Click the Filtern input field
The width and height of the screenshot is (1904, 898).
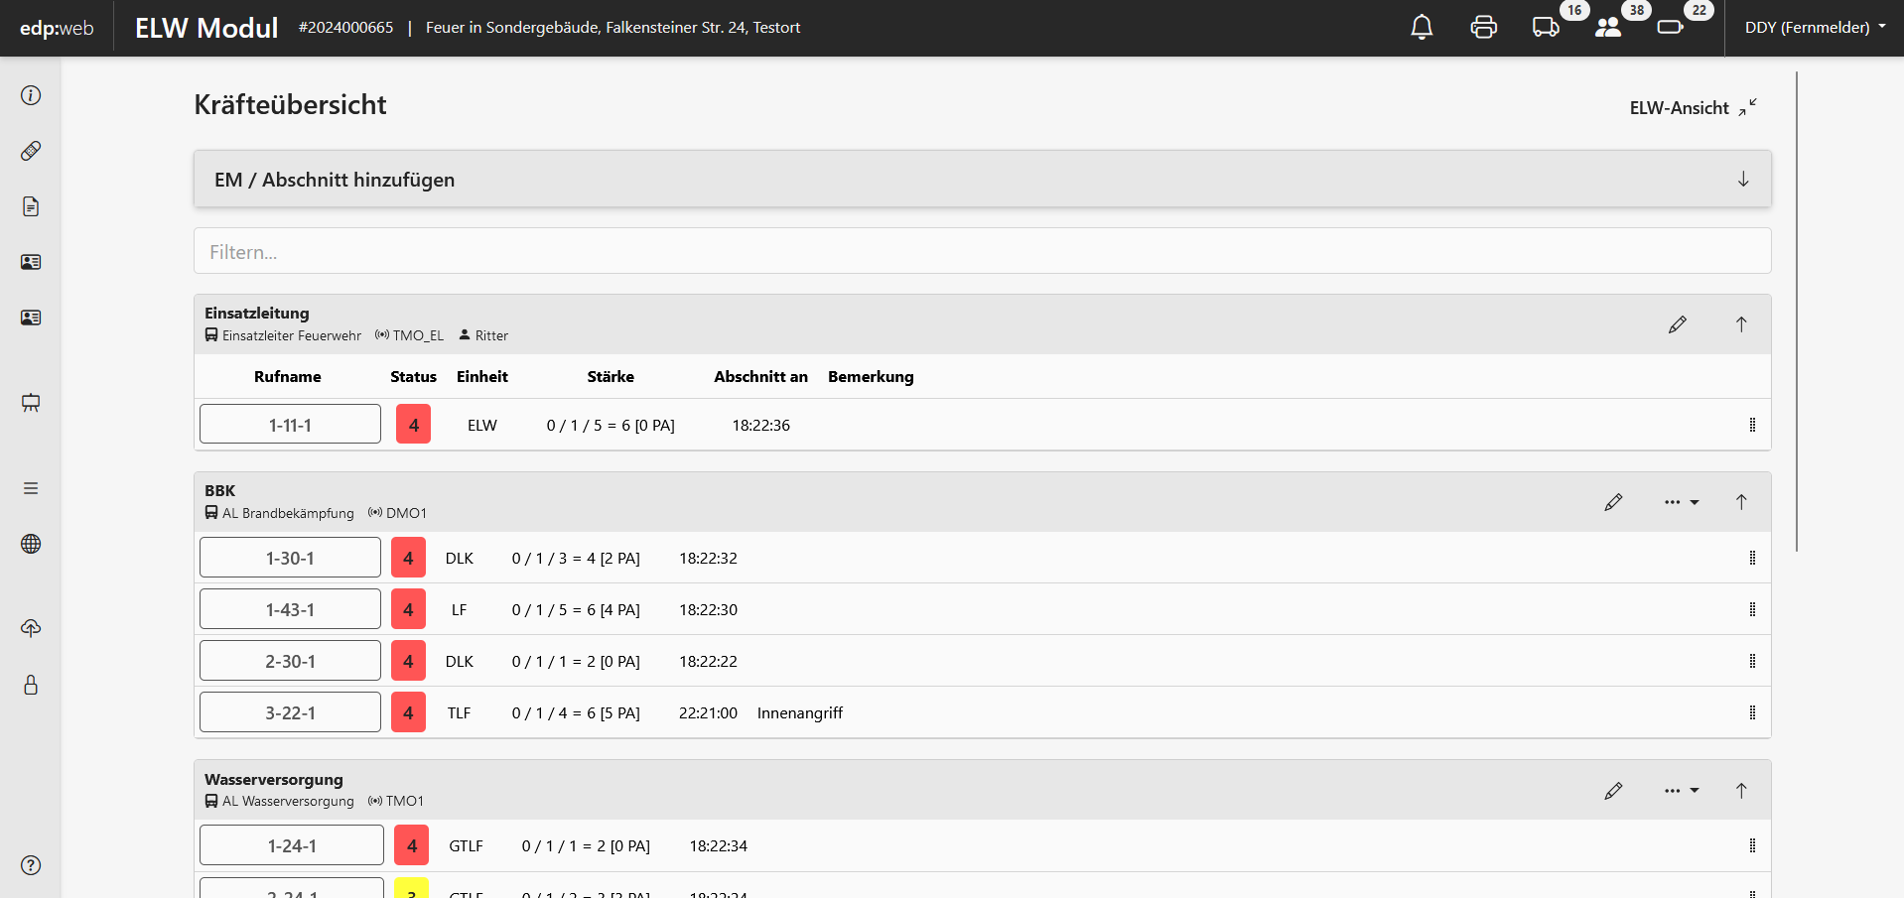[x=982, y=251]
